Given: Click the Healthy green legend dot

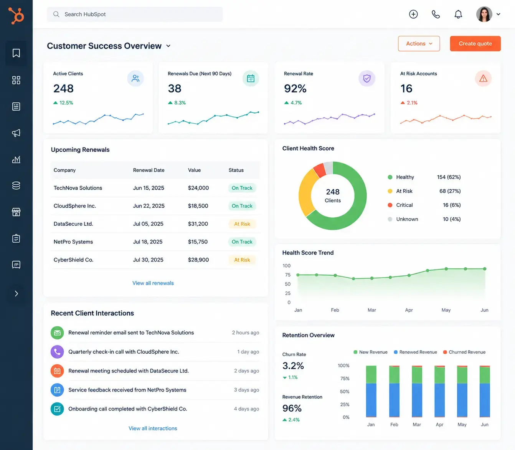Looking at the screenshot, I should pyautogui.click(x=390, y=177).
